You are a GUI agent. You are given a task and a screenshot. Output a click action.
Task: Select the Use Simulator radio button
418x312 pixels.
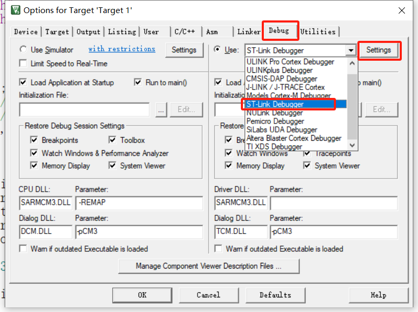click(23, 49)
